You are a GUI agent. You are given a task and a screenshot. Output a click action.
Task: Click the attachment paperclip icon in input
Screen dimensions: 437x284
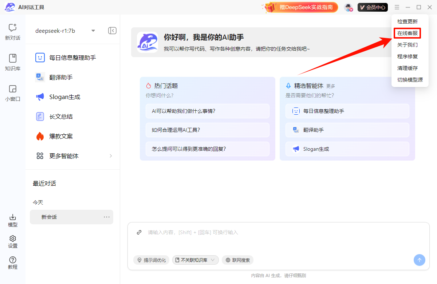tap(139, 232)
